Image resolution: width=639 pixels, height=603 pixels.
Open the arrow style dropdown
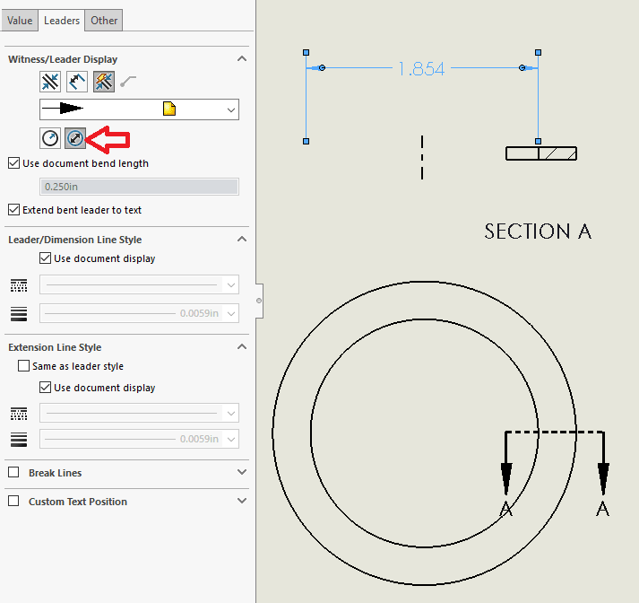tap(140, 109)
